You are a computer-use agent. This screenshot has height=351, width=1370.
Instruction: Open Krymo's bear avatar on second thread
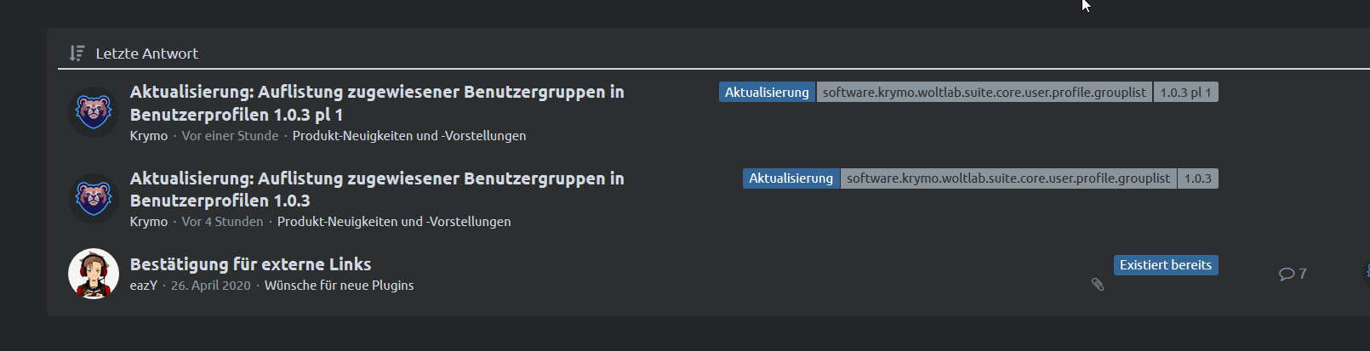coord(94,199)
